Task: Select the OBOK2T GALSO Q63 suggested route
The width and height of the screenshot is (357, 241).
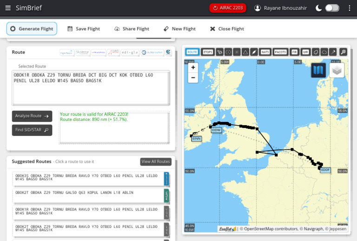Action: 88,195
